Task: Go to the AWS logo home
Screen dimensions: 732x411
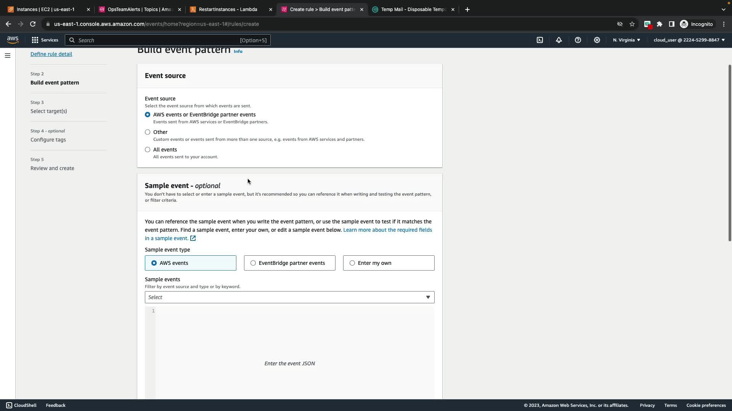Action: click(13, 40)
